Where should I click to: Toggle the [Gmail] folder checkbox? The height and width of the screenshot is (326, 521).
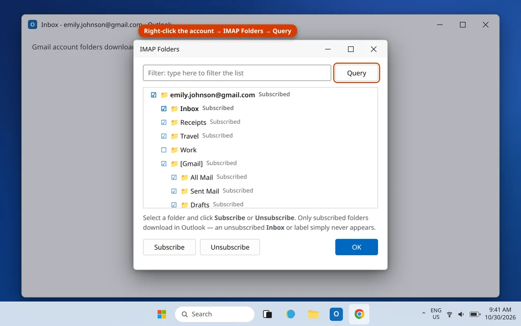click(x=164, y=164)
